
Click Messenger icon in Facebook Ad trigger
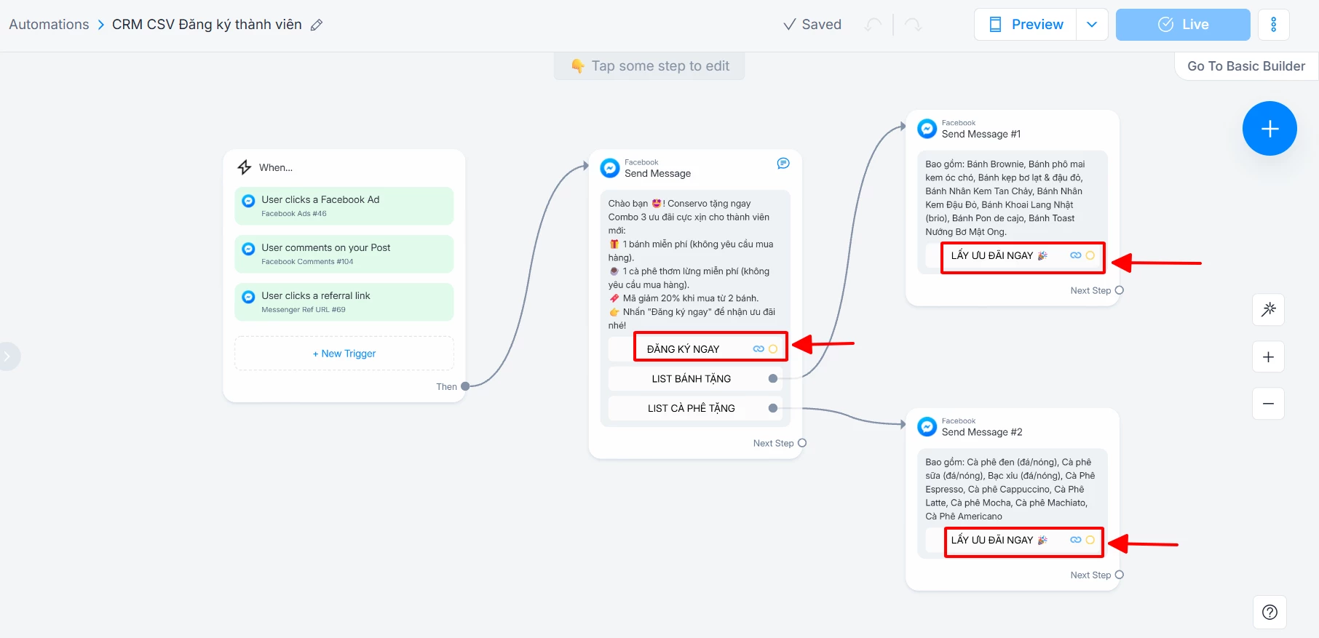pyautogui.click(x=248, y=201)
